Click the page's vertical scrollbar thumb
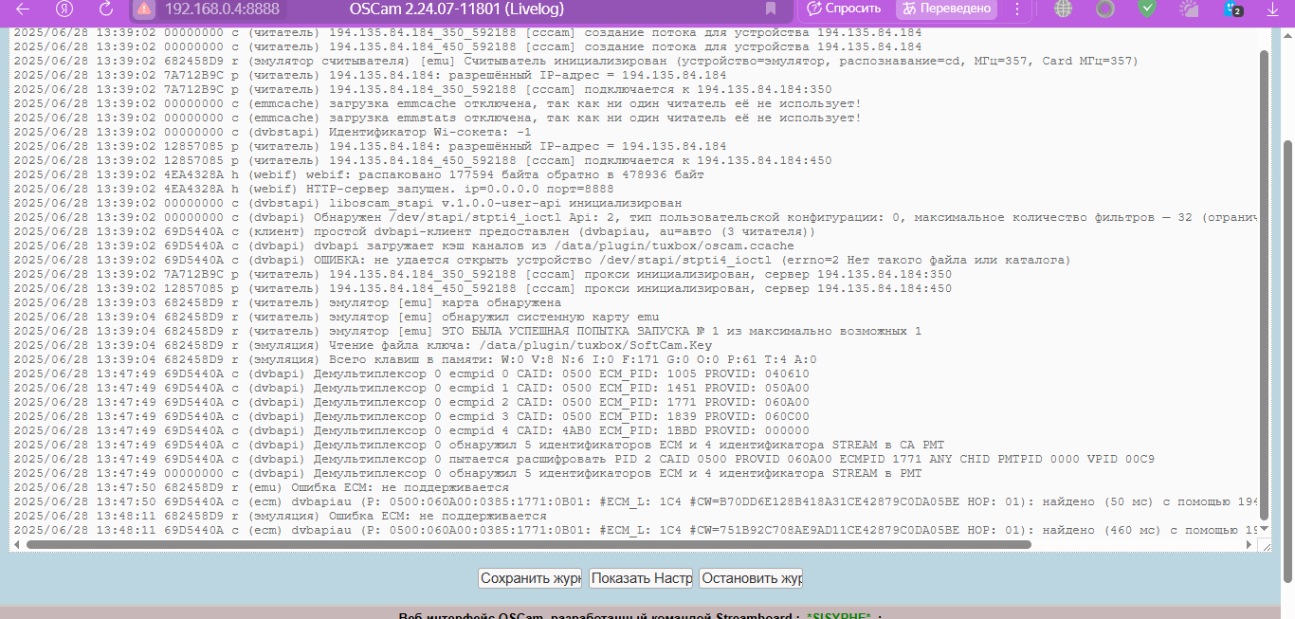 (1288, 360)
